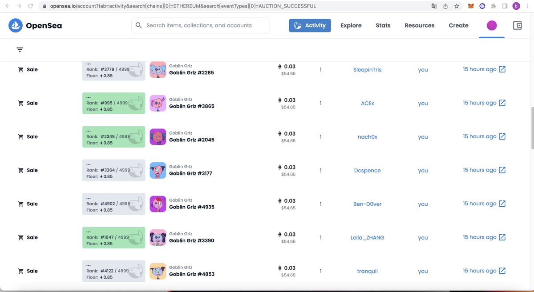
Task: Open transaction link for Goblin Grlz #2285
Action: [x=502, y=69]
